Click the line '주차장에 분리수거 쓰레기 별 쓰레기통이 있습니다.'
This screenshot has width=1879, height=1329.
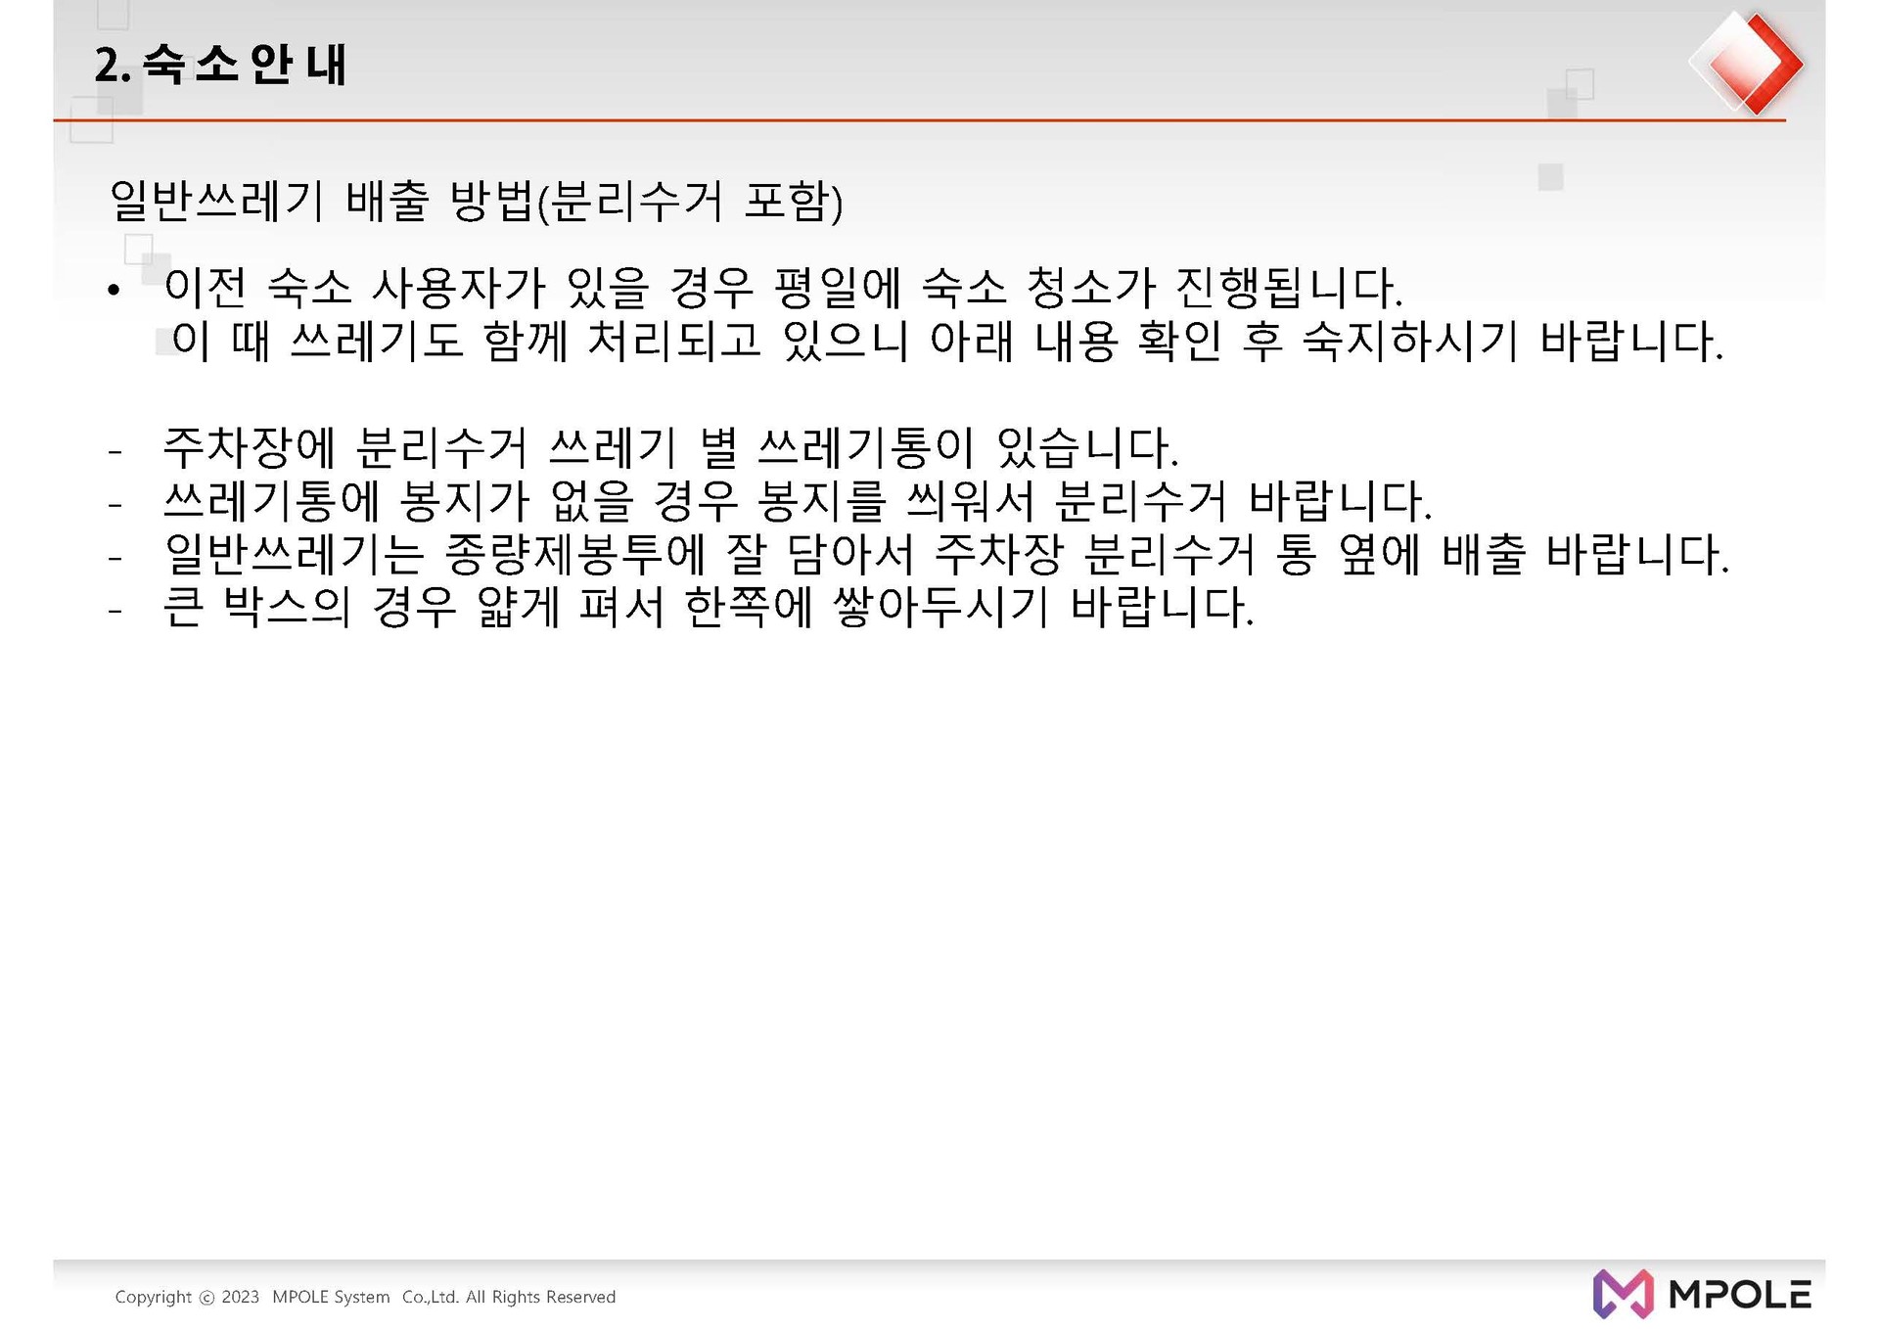click(671, 448)
